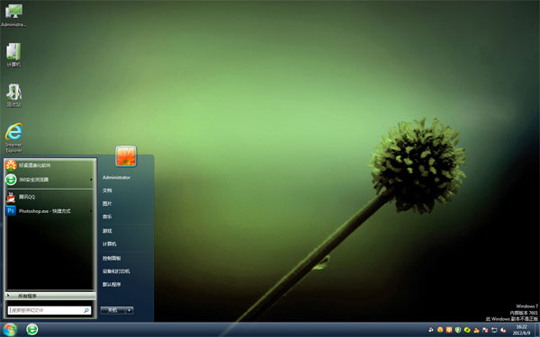Expand 所有程序 all programs list
Screen dimensions: 540x337
pos(50,296)
